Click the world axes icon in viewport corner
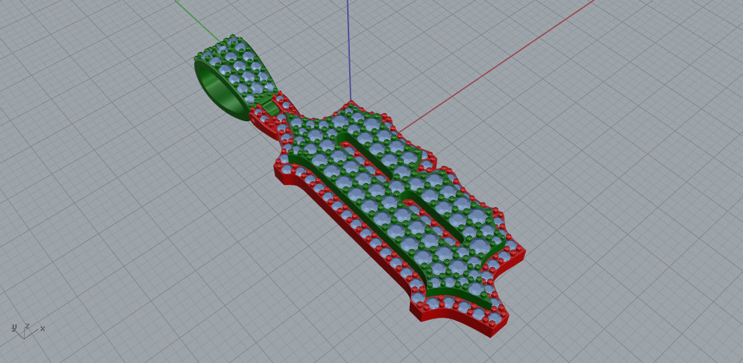 [27, 331]
